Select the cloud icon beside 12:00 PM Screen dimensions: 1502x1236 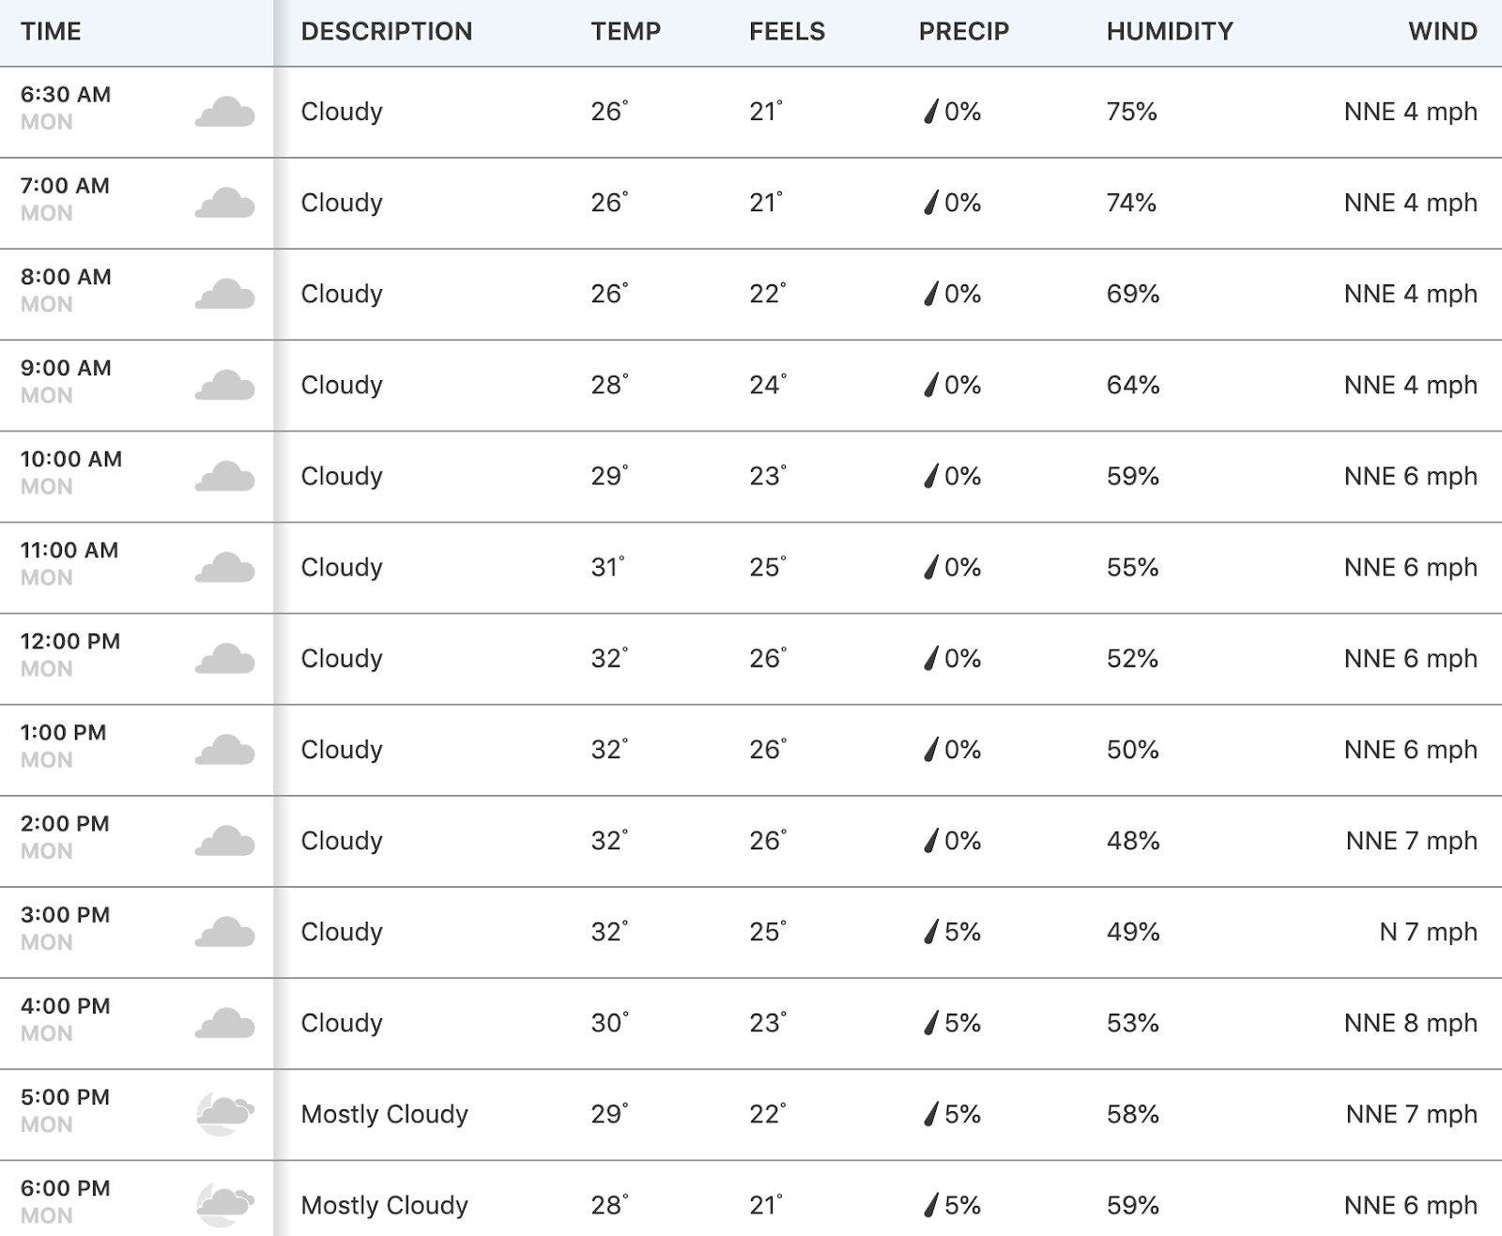[225, 658]
